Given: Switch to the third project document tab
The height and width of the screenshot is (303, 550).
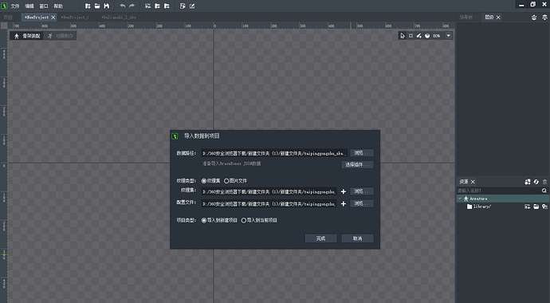Looking at the screenshot, I should [x=119, y=18].
